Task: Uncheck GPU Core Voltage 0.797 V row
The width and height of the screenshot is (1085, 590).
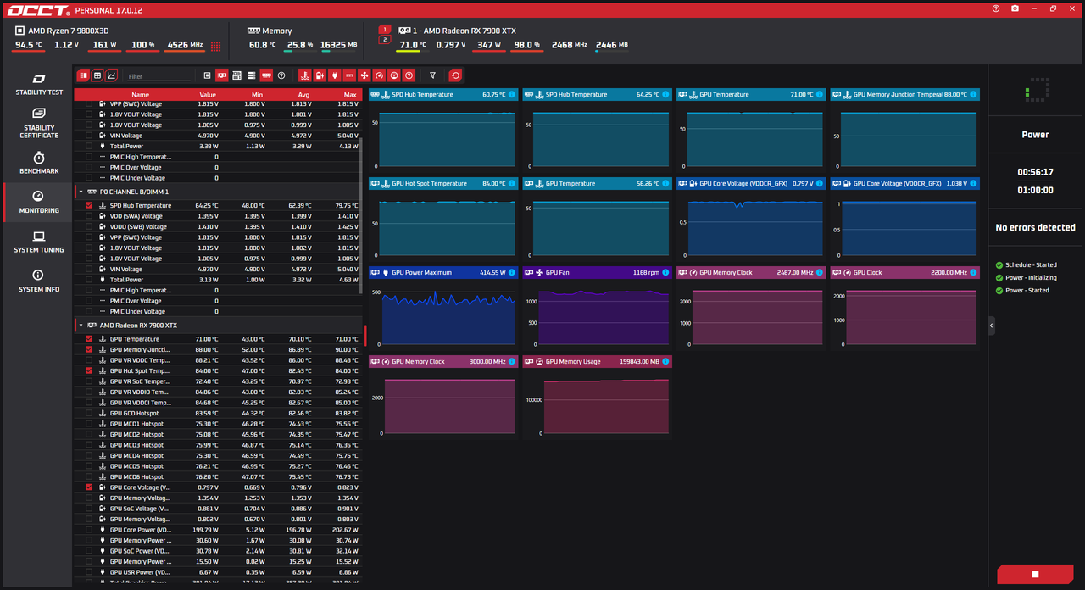Action: click(x=89, y=487)
